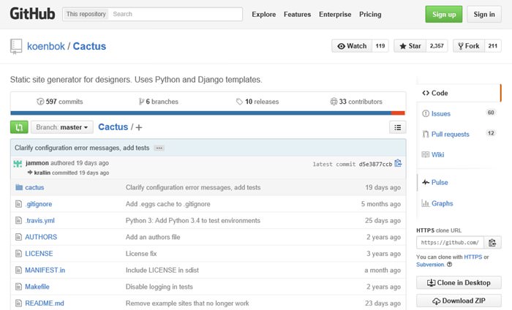Open latest commit d5e3877ccb link
512x310 pixels.
[375, 164]
